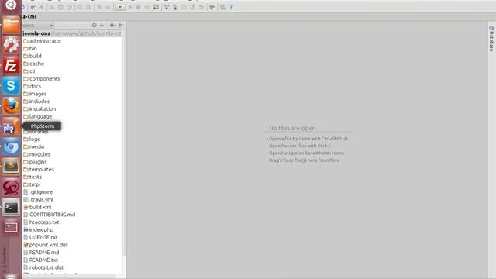Select the build folder
Screen dimensions: 496x279
[33, 56]
